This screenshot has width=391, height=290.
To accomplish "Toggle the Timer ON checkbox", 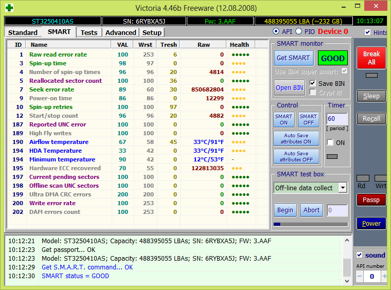I will pos(330,142).
